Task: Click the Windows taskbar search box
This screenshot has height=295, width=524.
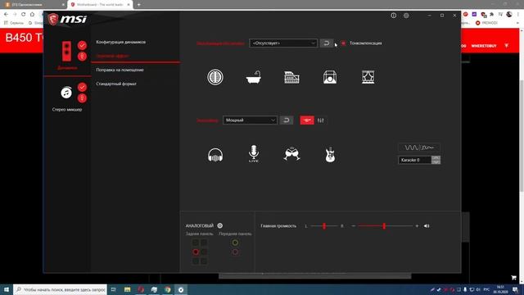Action: click(60, 289)
